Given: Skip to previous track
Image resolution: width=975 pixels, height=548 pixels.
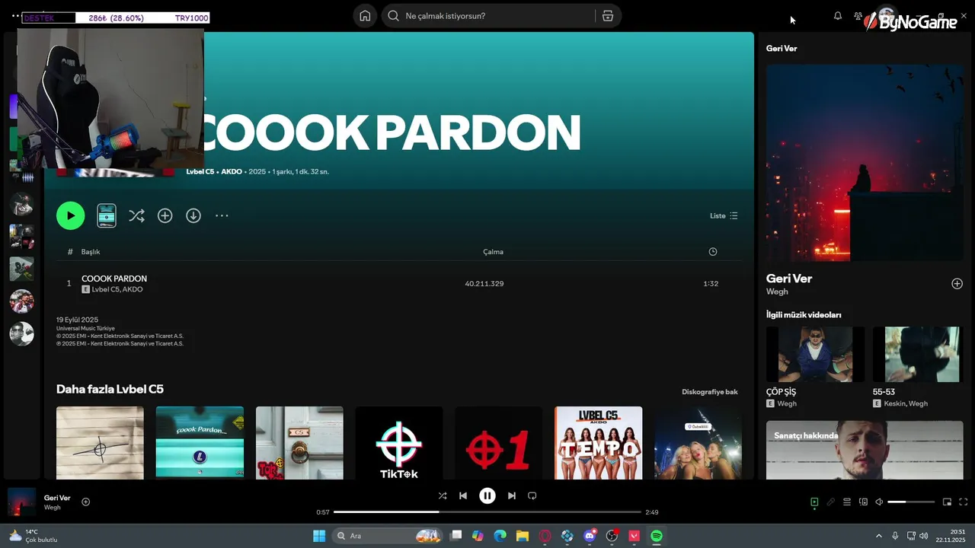Looking at the screenshot, I should coord(462,495).
